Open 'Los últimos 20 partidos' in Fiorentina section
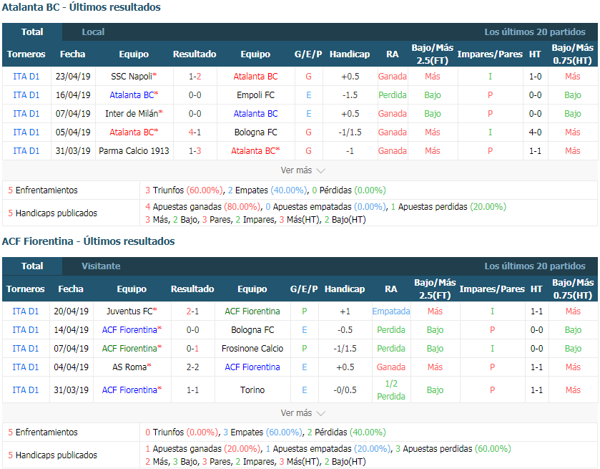Screen dimensions: 600x469 [x=535, y=266]
